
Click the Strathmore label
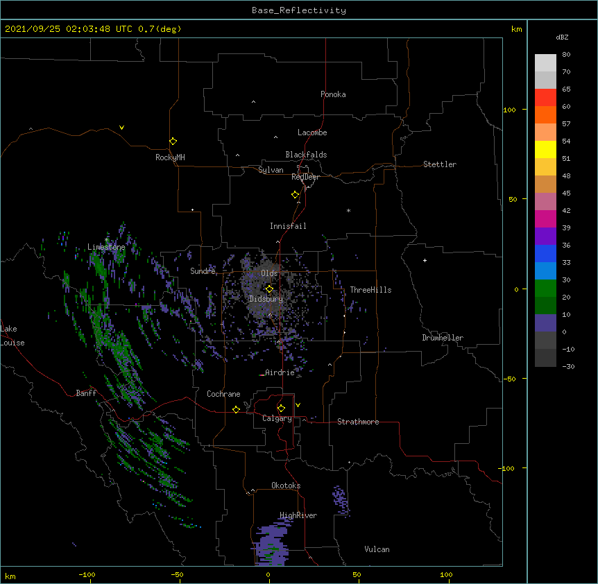(358, 422)
